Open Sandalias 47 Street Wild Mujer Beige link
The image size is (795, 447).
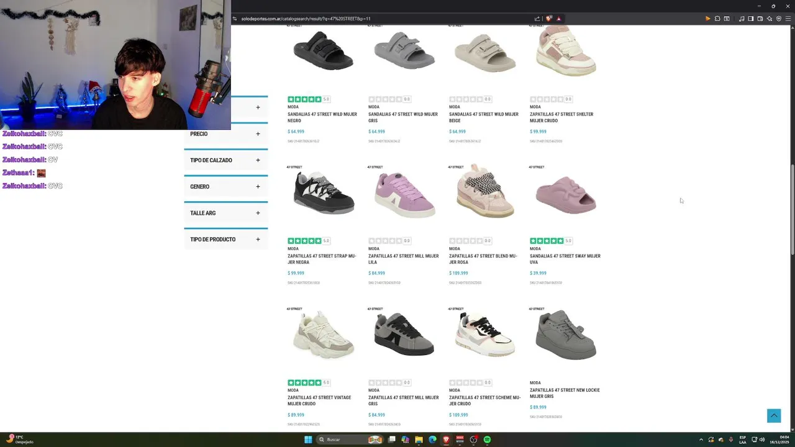tap(483, 117)
